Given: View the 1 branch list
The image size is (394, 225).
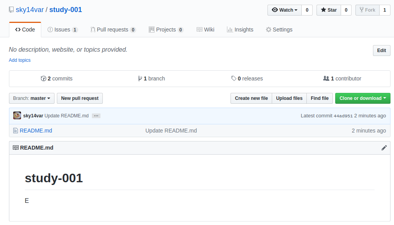Looking at the screenshot, I should coord(151,78).
